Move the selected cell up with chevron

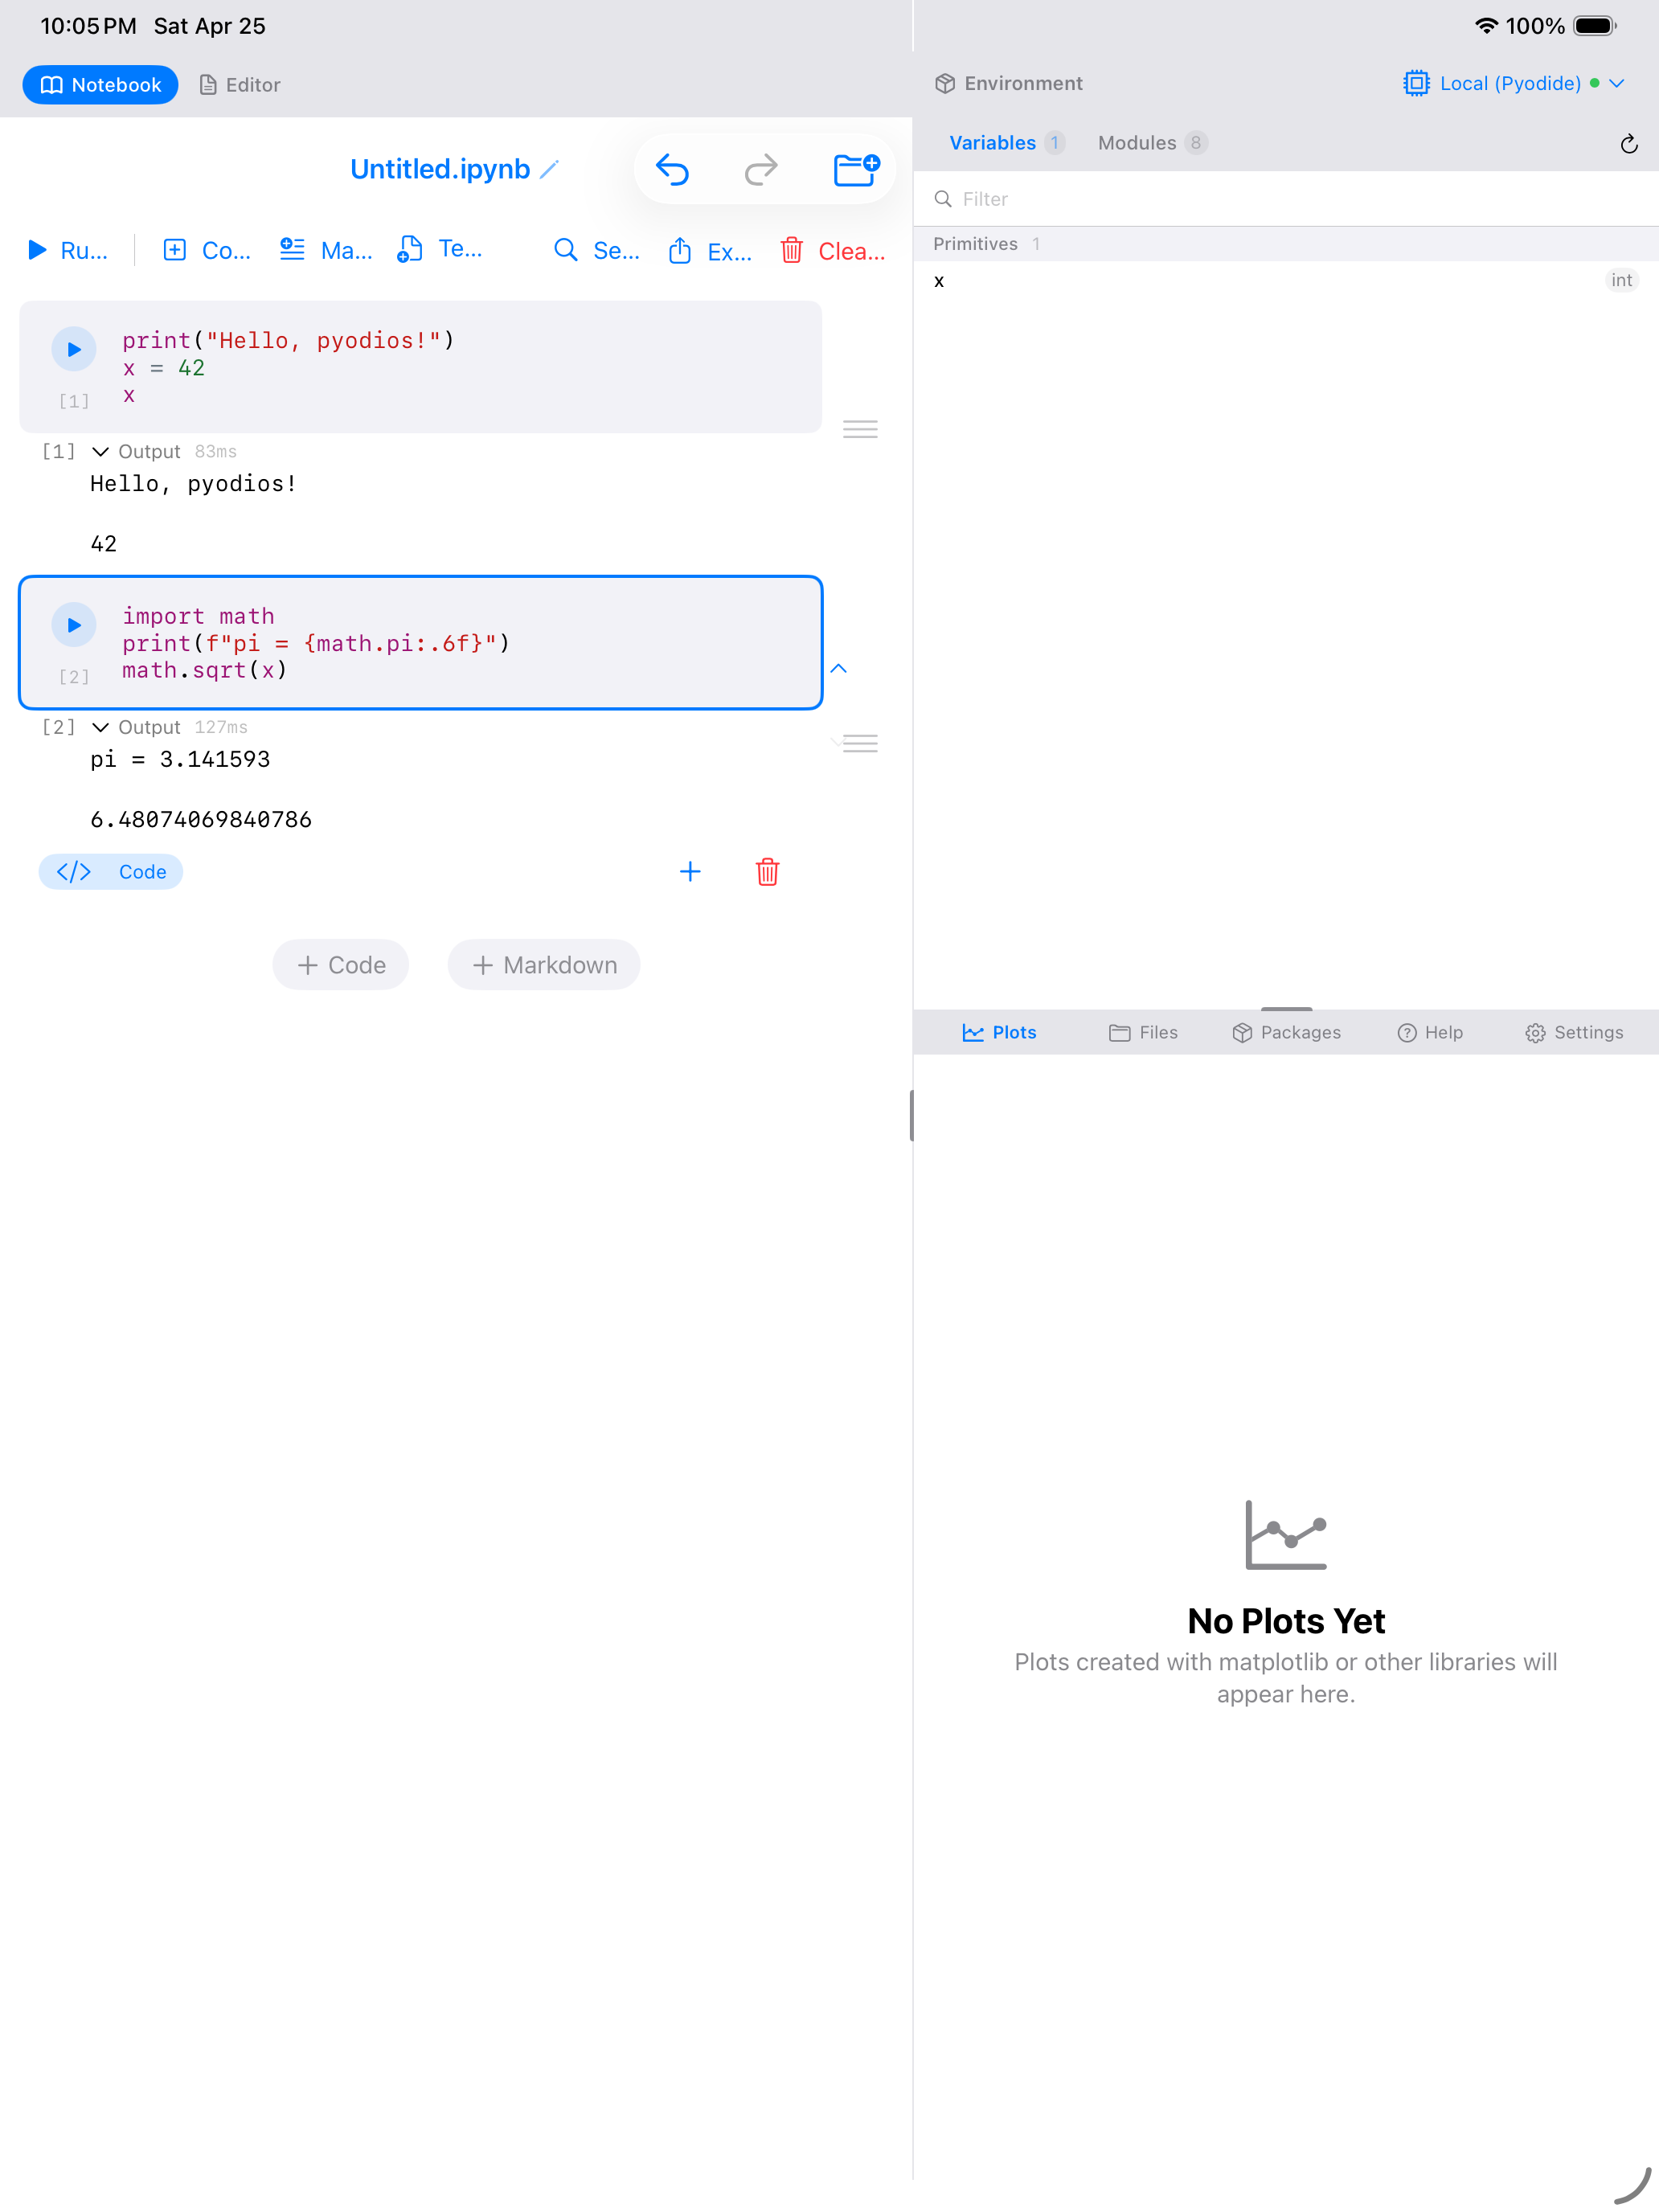point(839,668)
